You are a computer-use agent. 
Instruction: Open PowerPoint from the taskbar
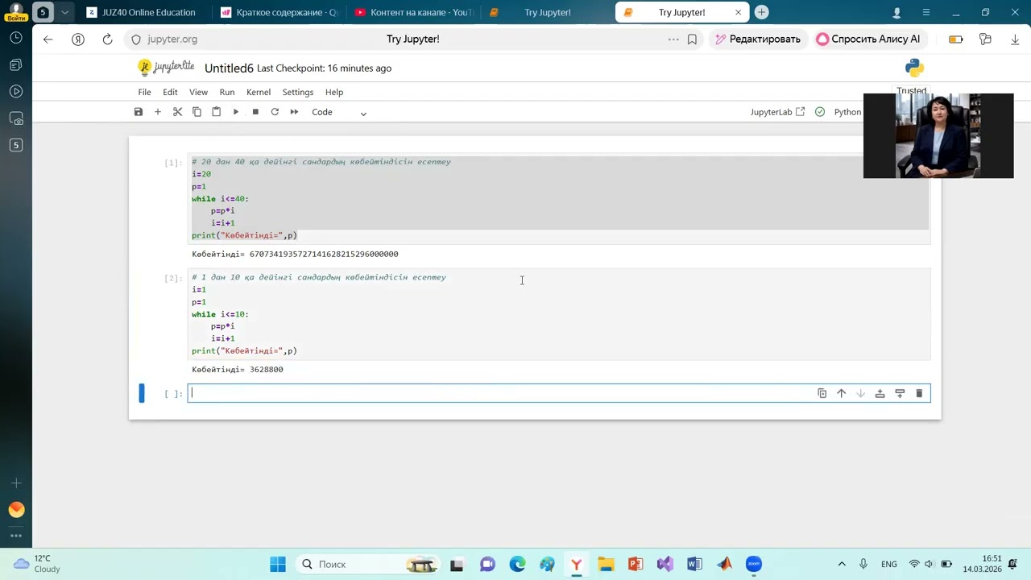coord(636,564)
